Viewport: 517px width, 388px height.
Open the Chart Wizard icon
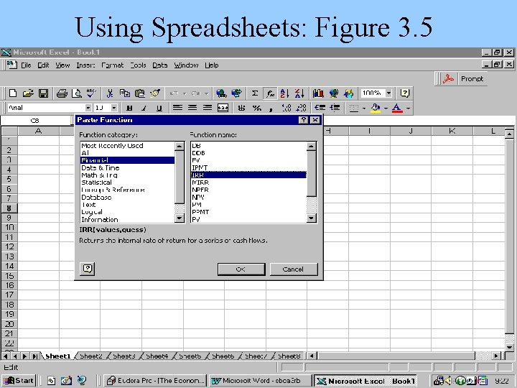click(x=318, y=93)
